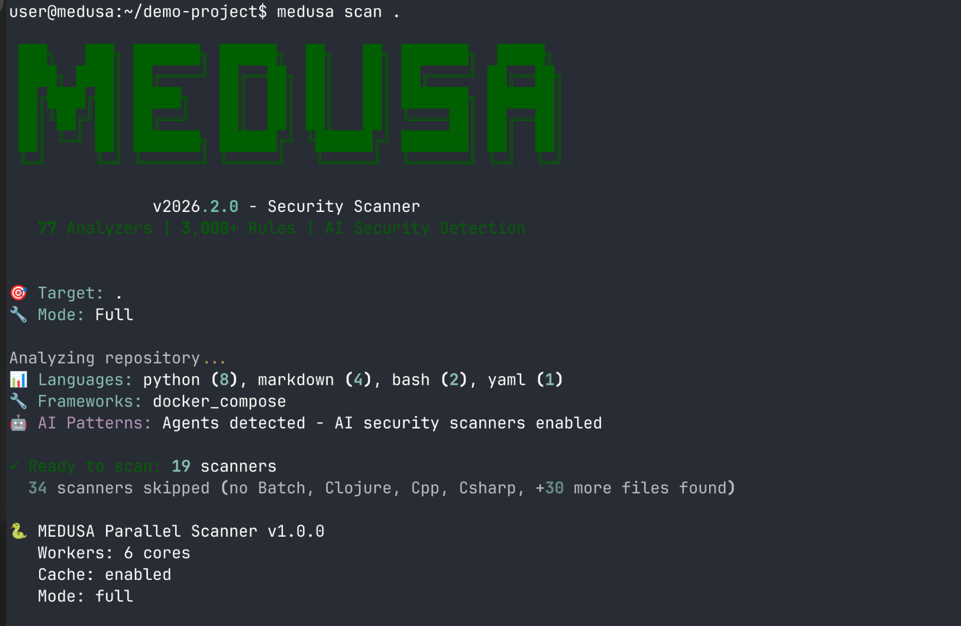Click the 'yaml (1)' language entry

tap(525, 380)
